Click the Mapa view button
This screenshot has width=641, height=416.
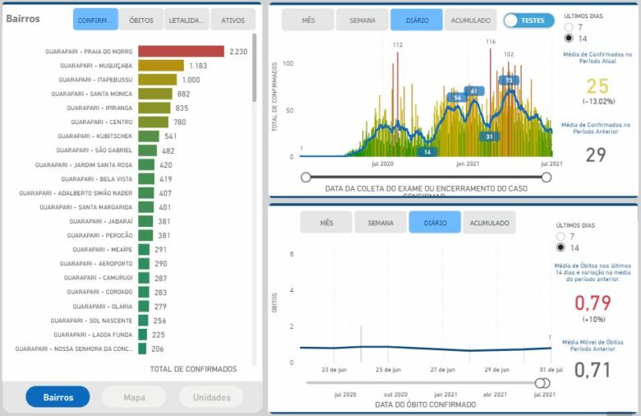(x=134, y=397)
